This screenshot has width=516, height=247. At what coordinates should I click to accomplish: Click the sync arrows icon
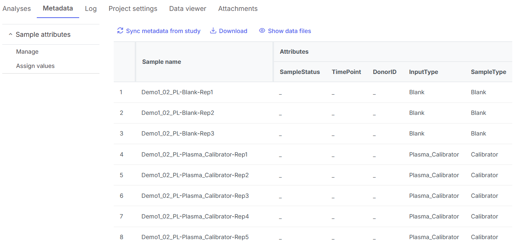coord(120,31)
